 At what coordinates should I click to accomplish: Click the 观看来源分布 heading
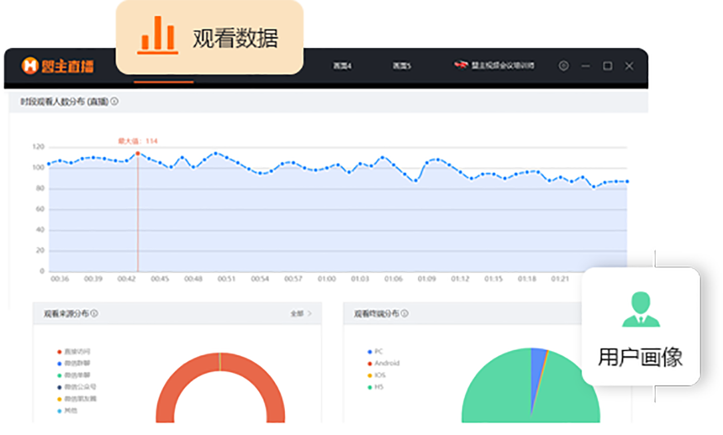66,313
